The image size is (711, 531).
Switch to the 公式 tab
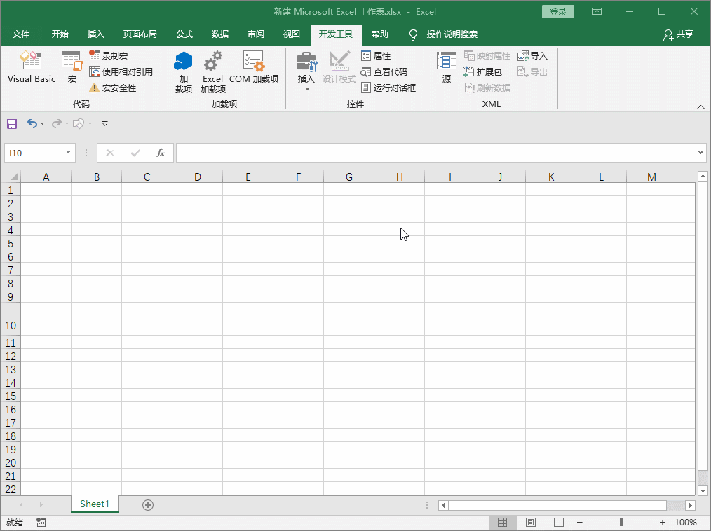pos(184,34)
